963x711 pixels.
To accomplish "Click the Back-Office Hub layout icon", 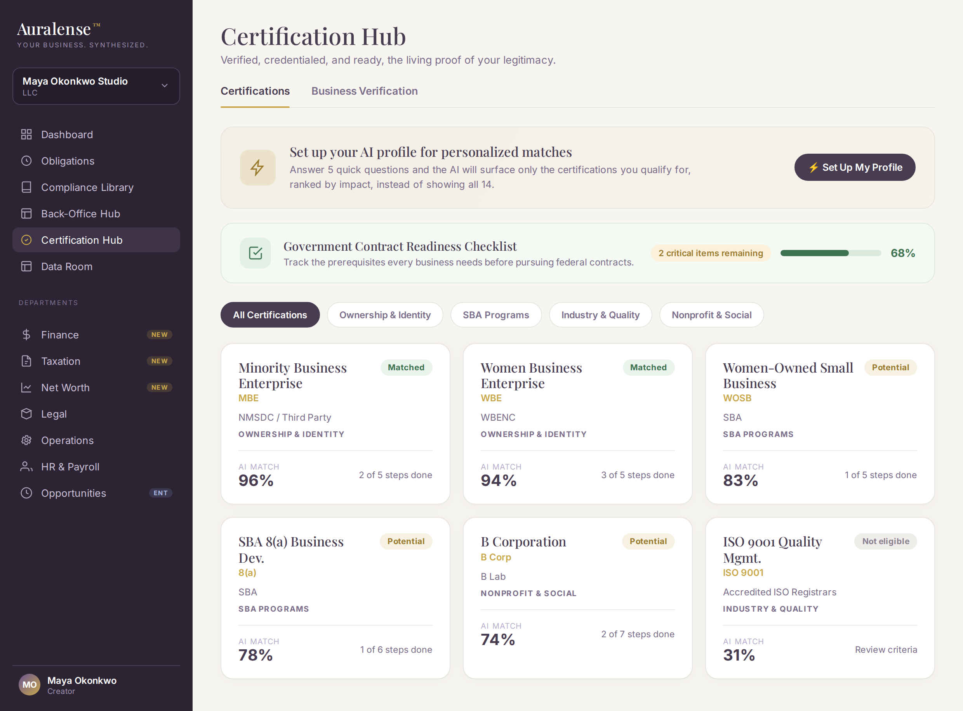I will (26, 213).
